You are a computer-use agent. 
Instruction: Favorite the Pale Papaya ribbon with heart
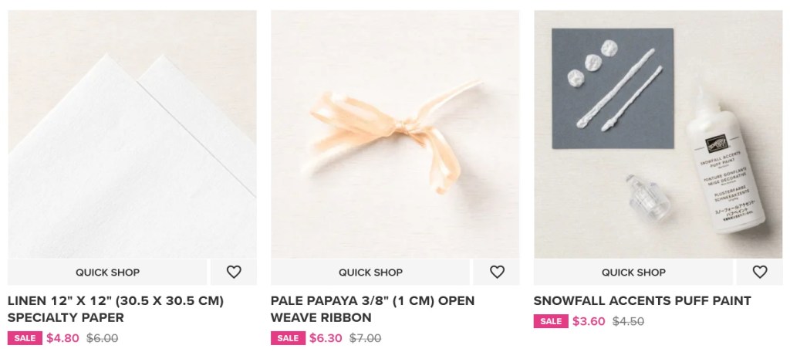tap(497, 273)
